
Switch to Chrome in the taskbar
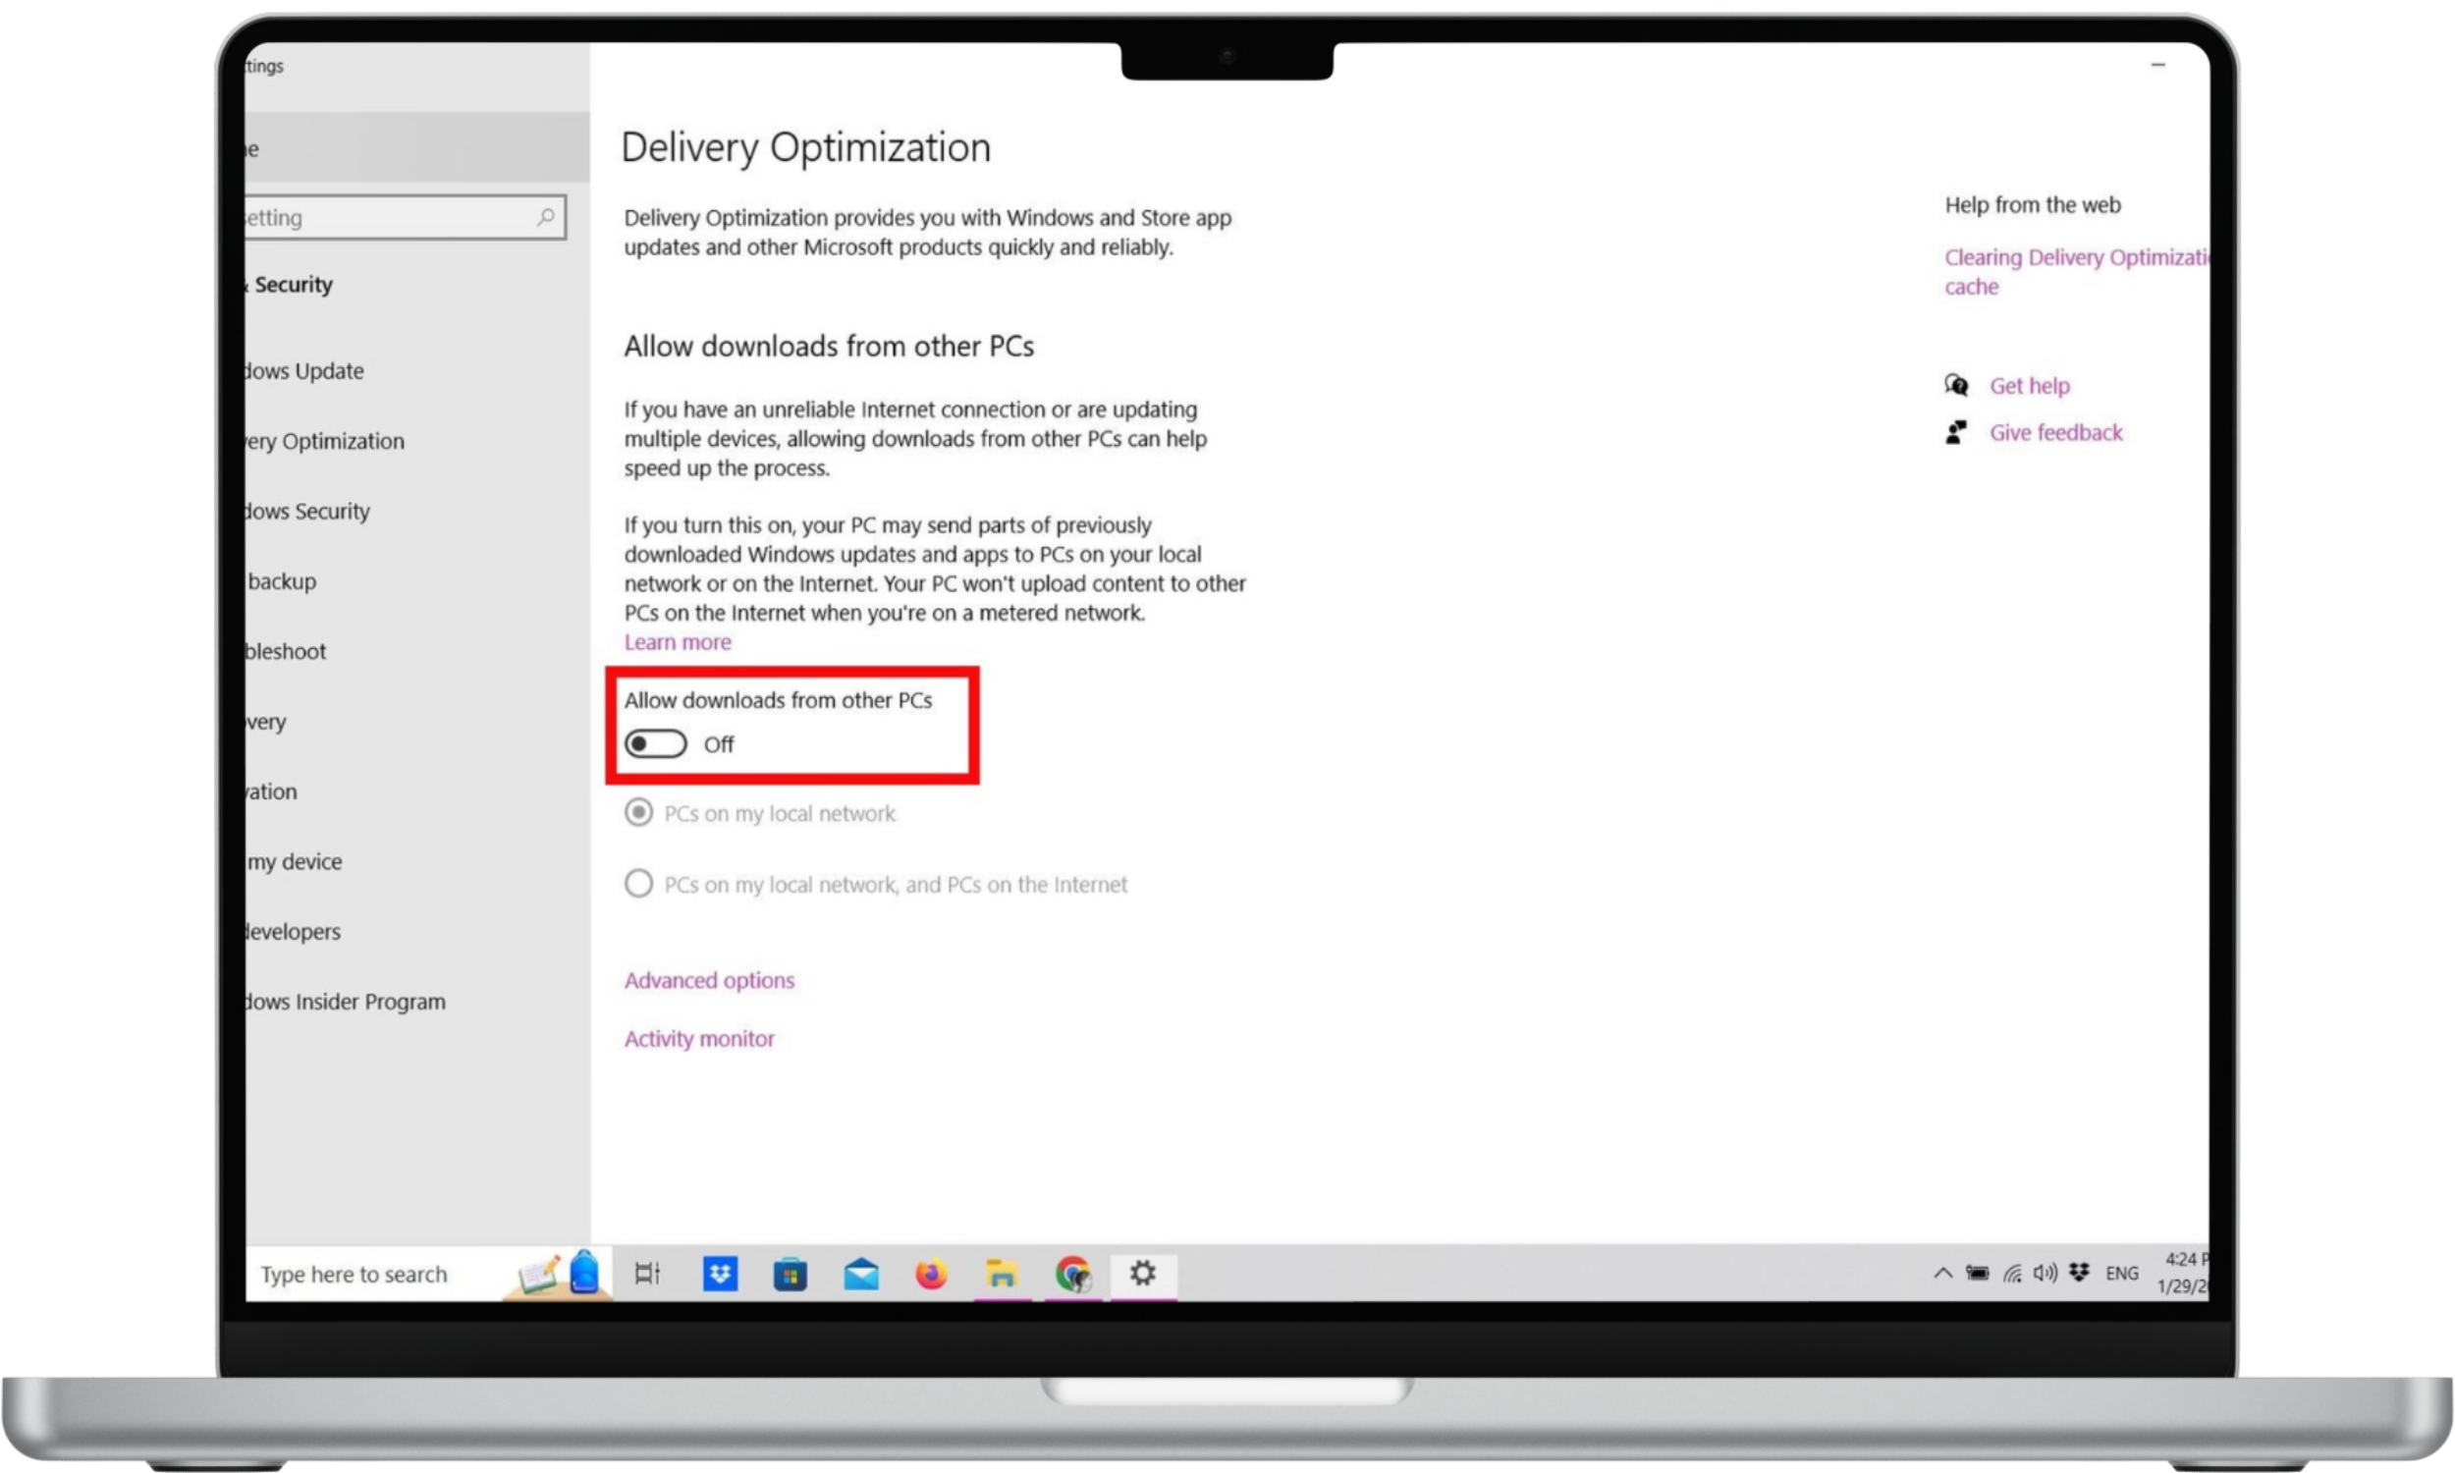coord(1072,1274)
